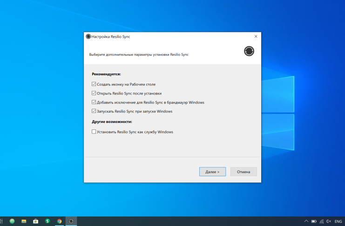Screen dimensions: 345x226
Task: Close the Resilio Sync setup dialog
Action: tap(256, 36)
